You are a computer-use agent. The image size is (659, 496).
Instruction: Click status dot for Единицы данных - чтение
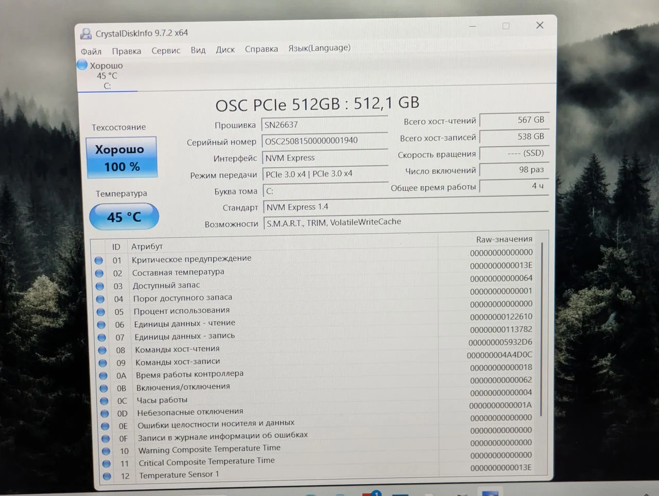101,325
